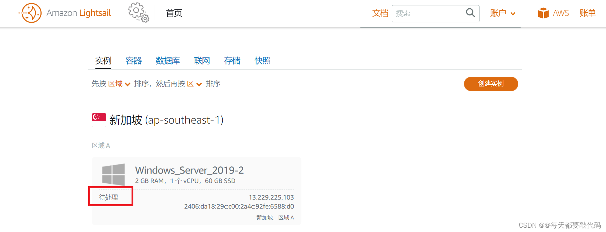Click the AWS cube icon
606x232 pixels.
tap(543, 13)
